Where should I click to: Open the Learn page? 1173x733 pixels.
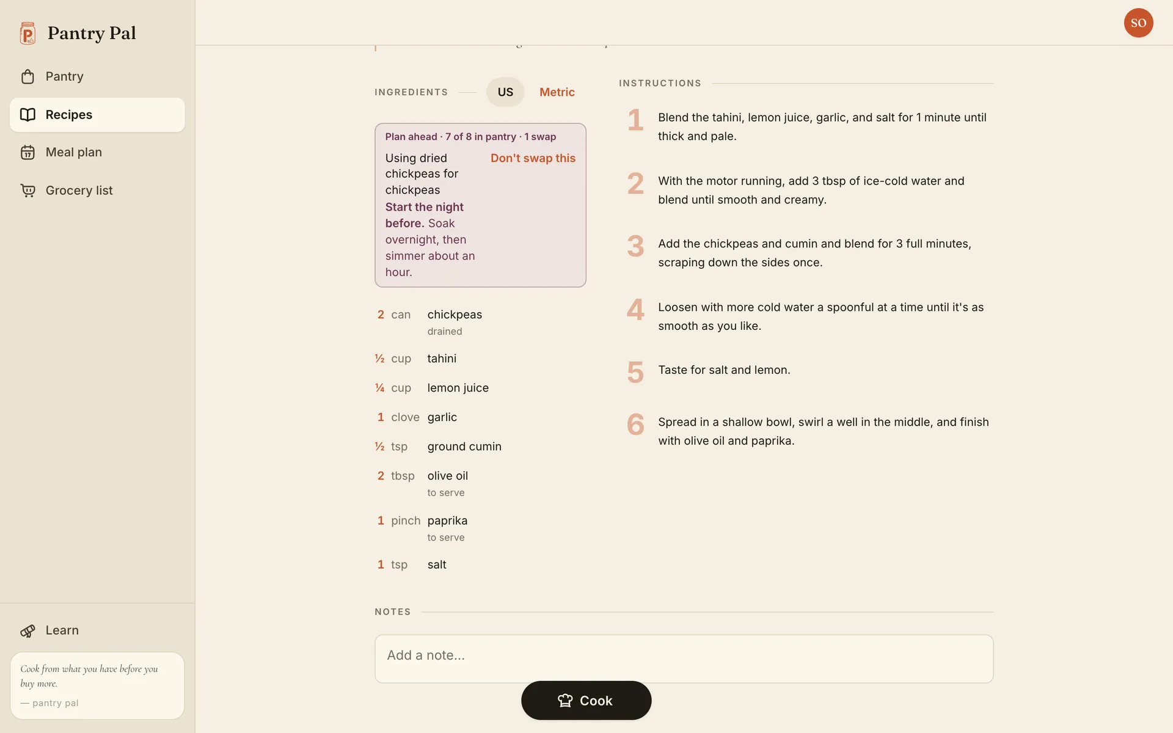click(97, 630)
